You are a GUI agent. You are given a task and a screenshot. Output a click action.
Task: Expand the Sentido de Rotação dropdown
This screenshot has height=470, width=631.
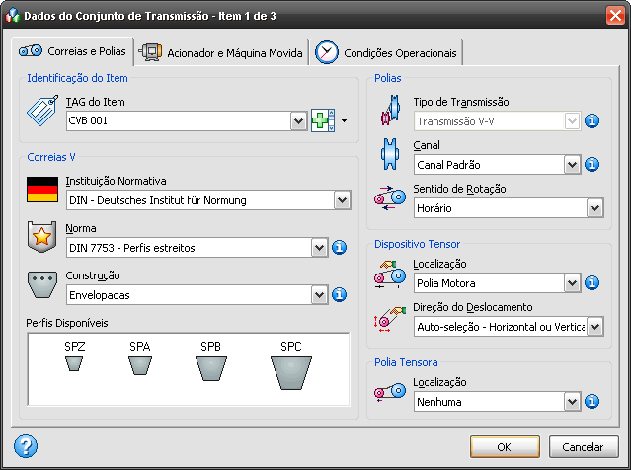tap(594, 208)
